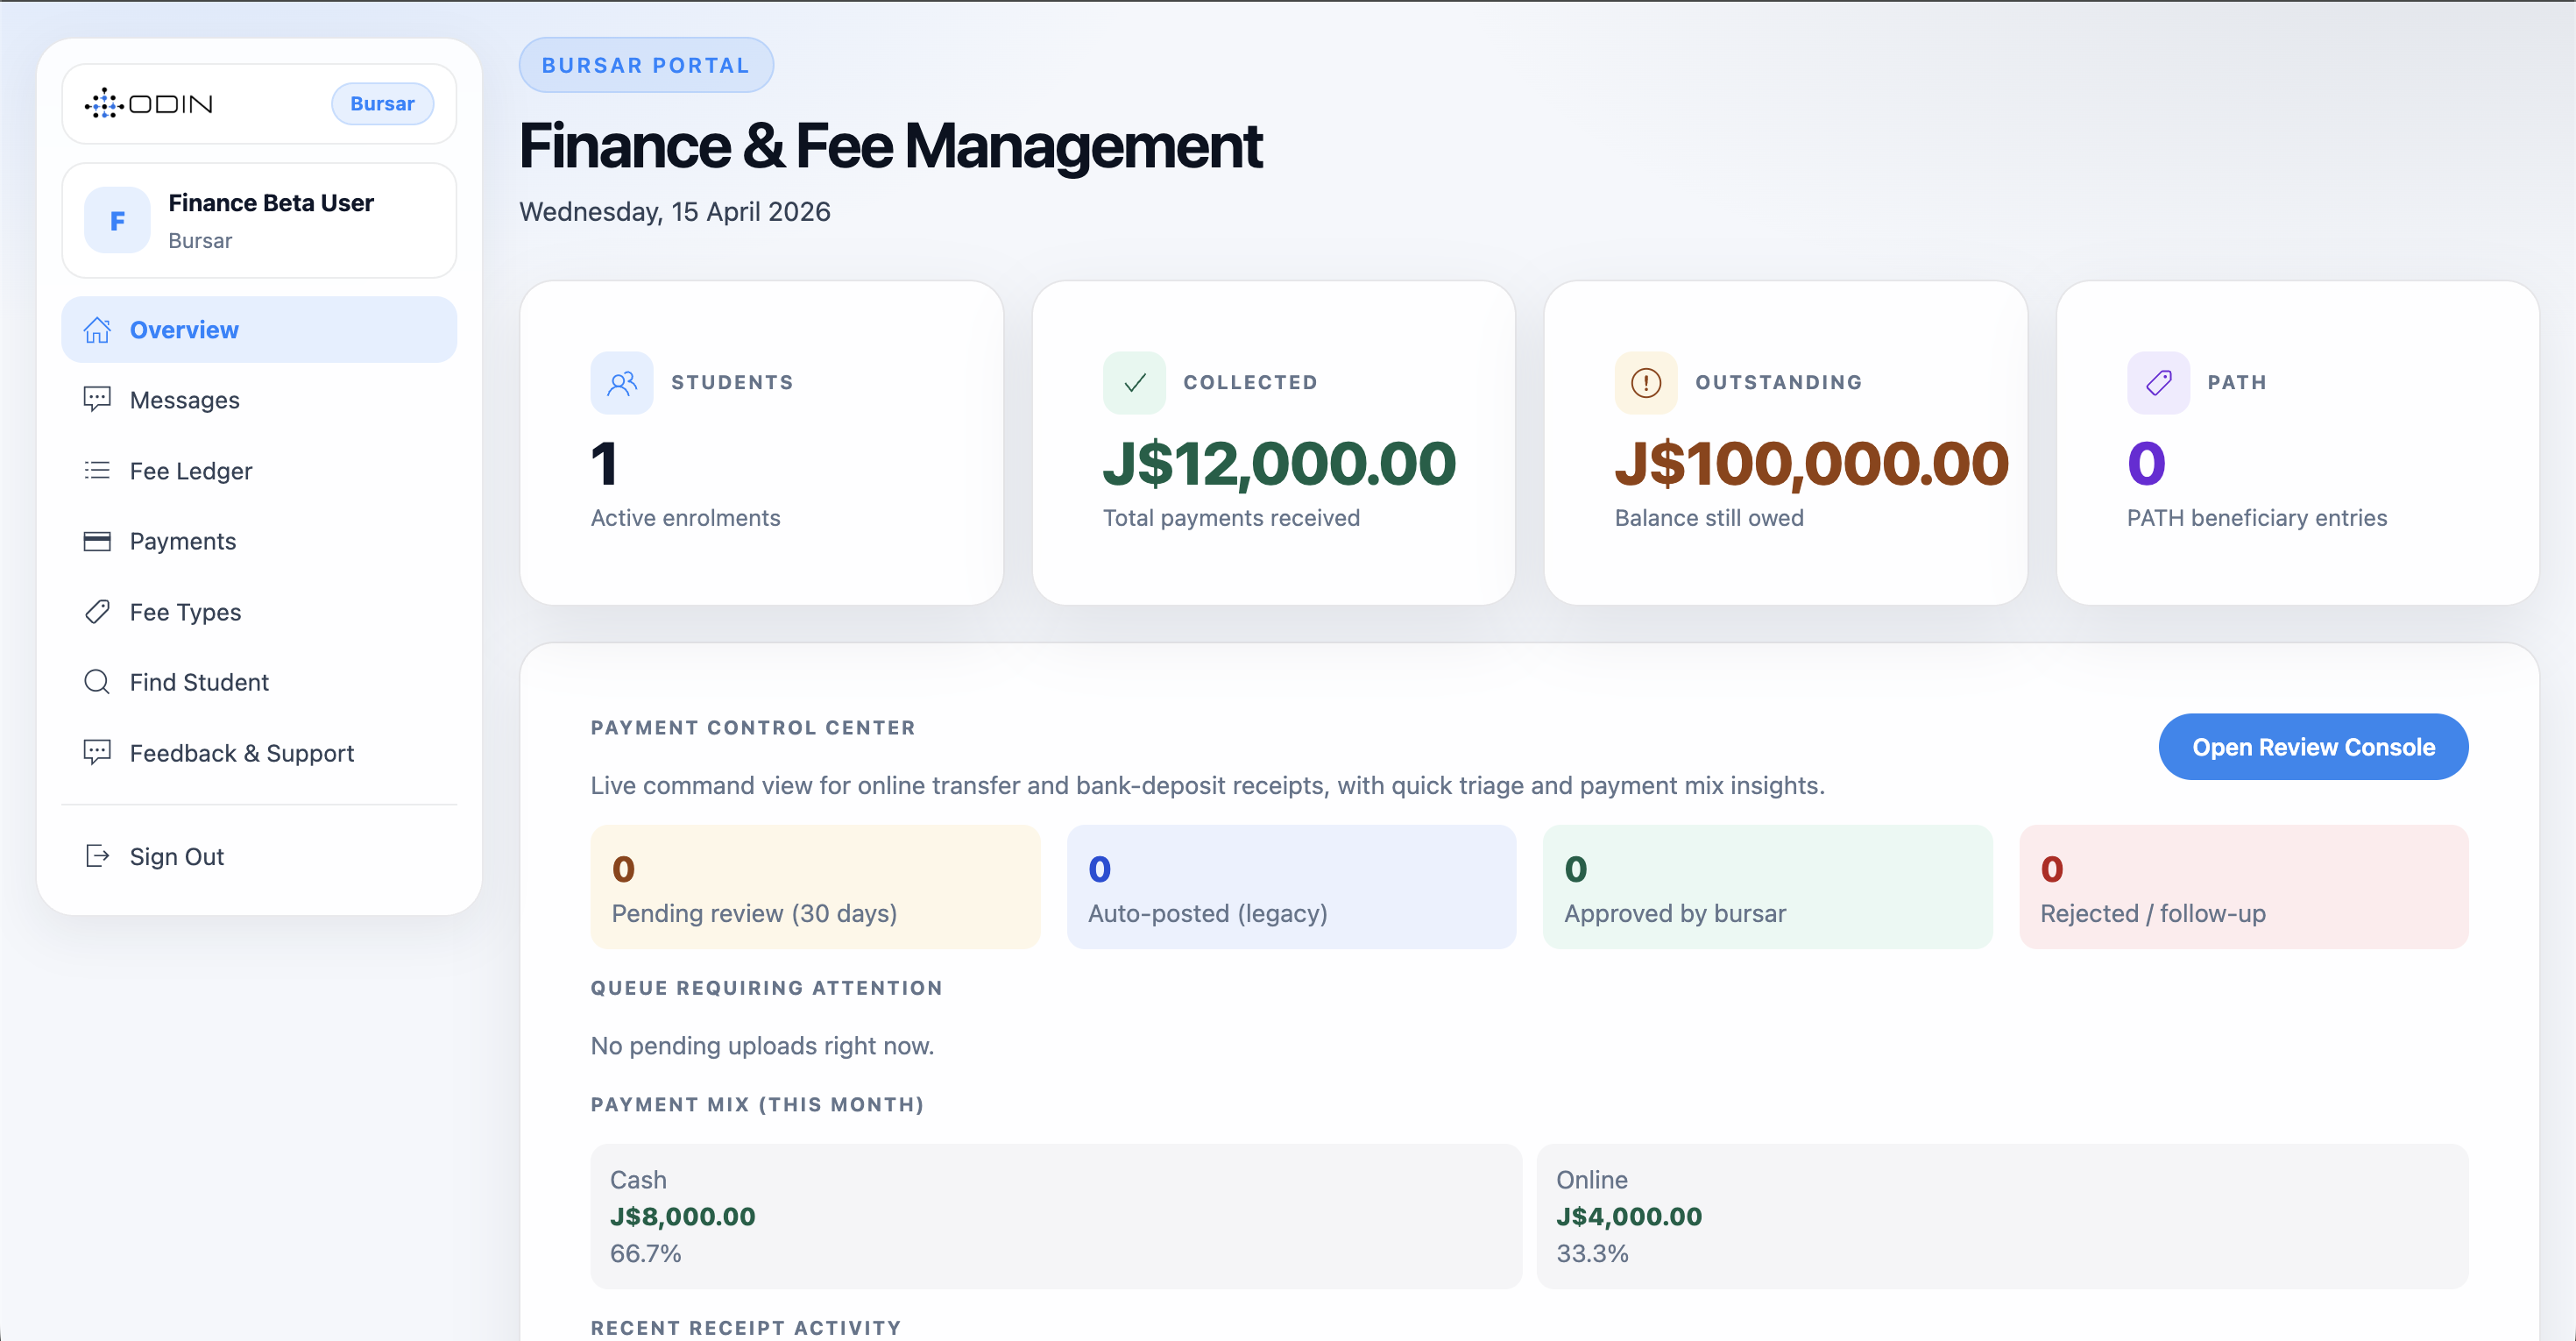2576x1341 pixels.
Task: Click the ODIN logo
Action: click(x=150, y=103)
